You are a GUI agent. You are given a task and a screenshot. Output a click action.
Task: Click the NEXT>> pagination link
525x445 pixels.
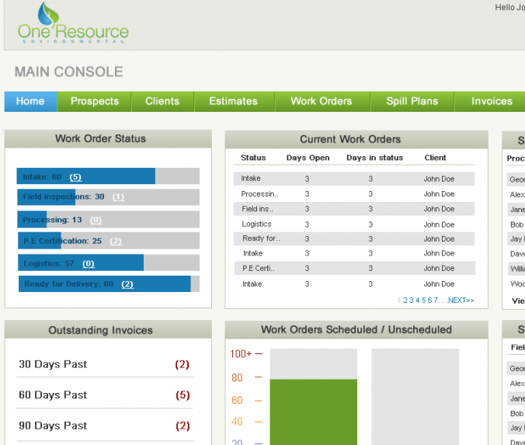(461, 301)
